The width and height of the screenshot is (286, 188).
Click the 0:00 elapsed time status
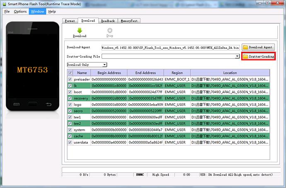pyautogui.click(x=187, y=174)
